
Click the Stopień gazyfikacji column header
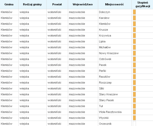point(143,5)
